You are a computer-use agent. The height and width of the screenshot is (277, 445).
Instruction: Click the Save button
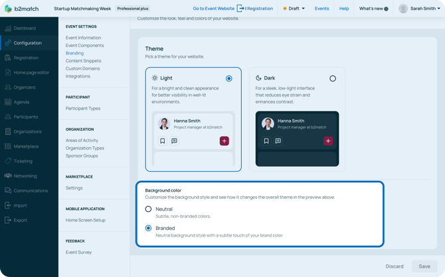[x=424, y=266]
